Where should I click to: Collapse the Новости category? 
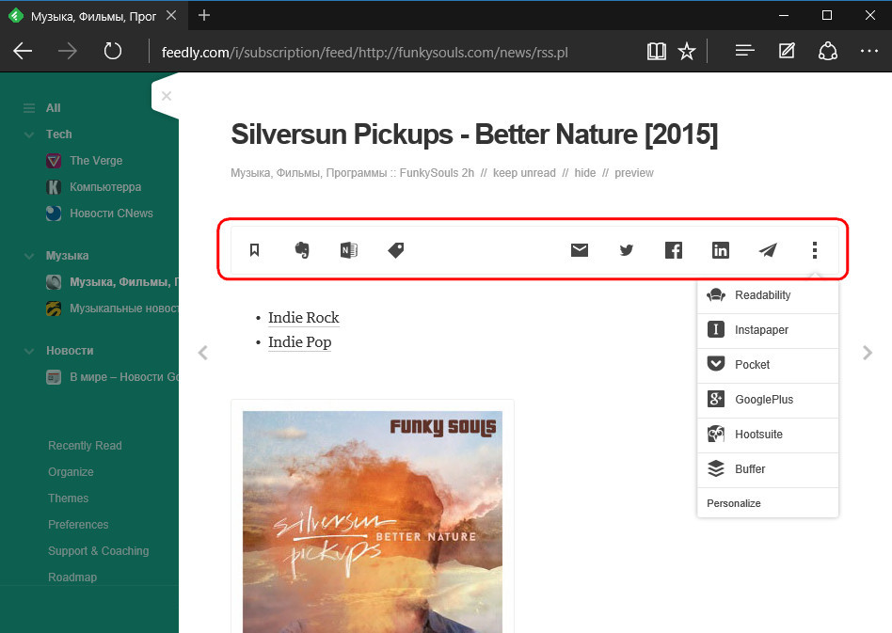[29, 351]
